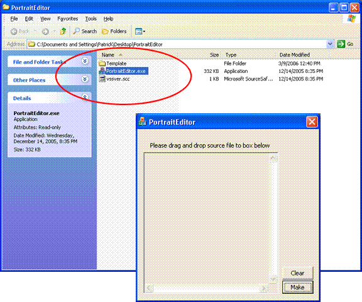Image resolution: width=362 pixels, height=302 pixels.
Task: Click the Up folder toolbar icon
Action: click(x=63, y=31)
